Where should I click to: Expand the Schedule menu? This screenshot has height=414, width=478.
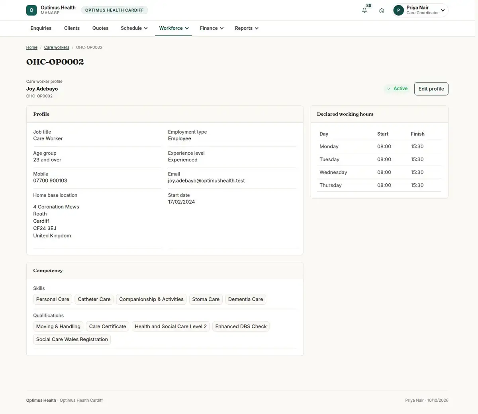[134, 28]
